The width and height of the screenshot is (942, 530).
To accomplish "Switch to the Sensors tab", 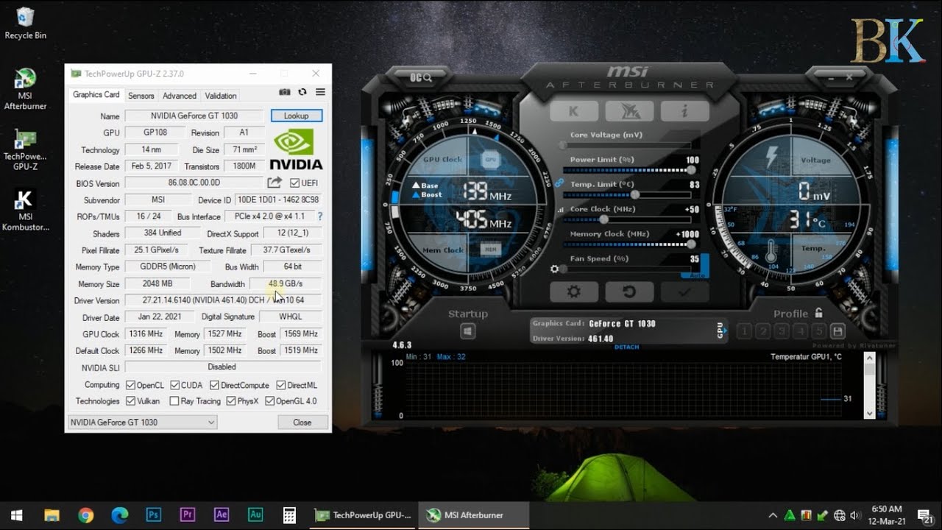I will (141, 96).
